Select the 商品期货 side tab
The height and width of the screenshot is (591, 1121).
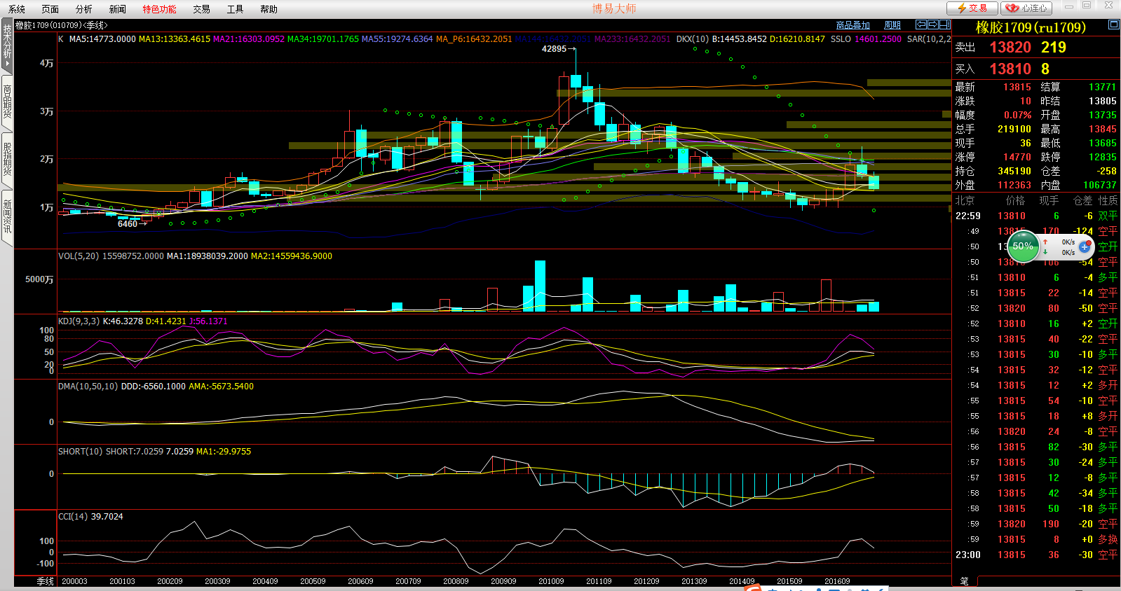7,103
